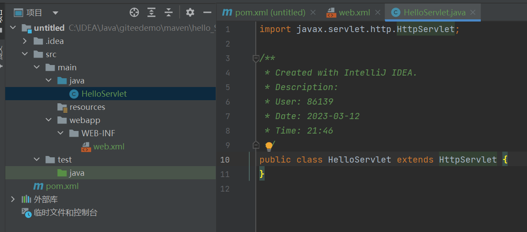Click the intention lightbulb icon on line 9
The image size is (527, 232).
[269, 146]
